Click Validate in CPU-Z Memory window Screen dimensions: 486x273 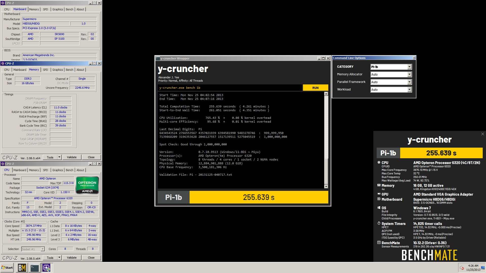click(72, 157)
